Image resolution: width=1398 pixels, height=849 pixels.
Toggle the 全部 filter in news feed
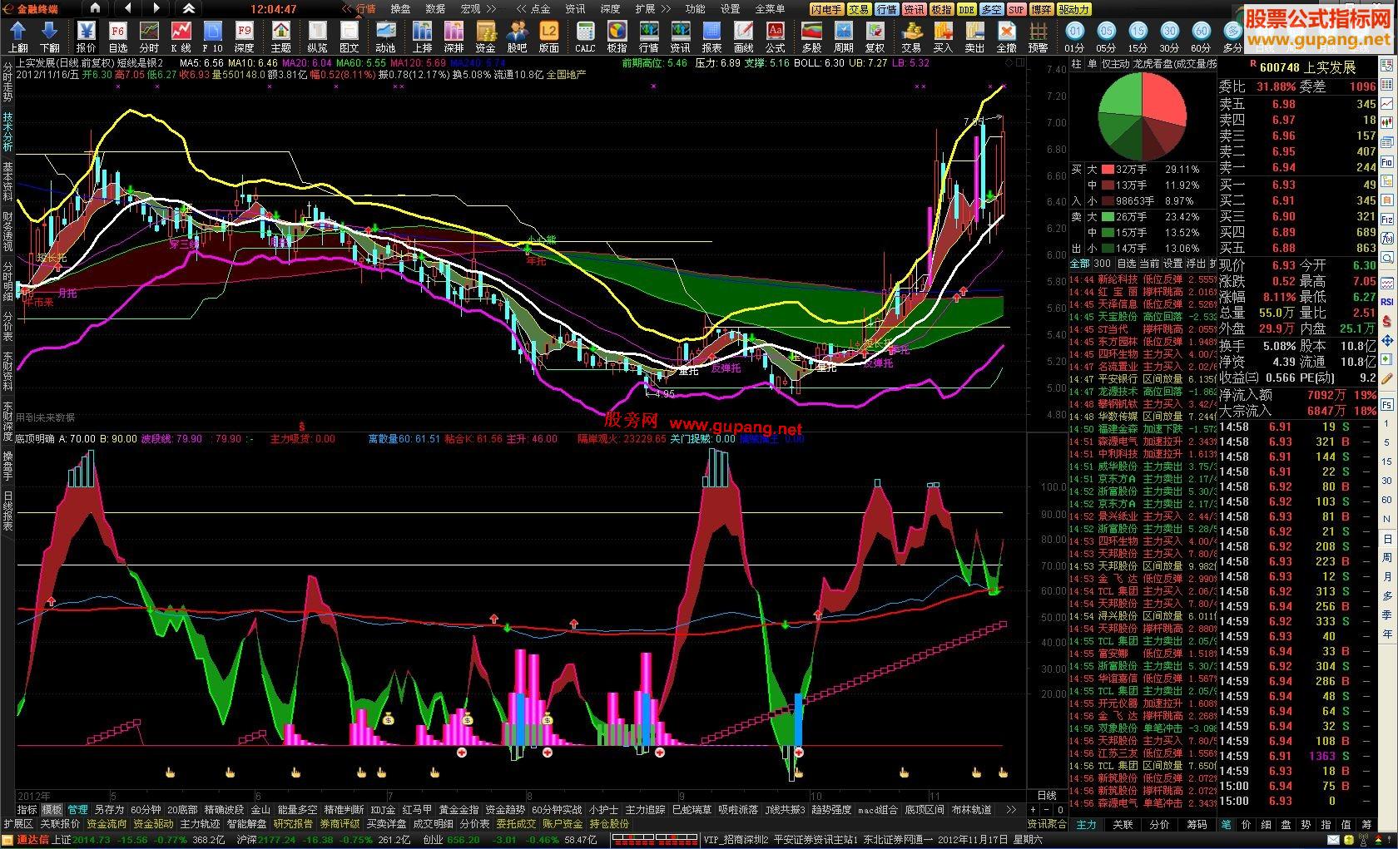(1079, 264)
